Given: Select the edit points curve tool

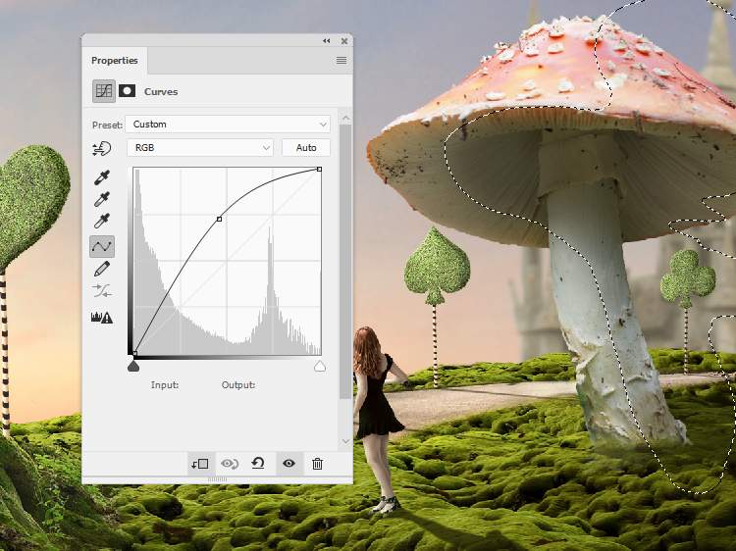Looking at the screenshot, I should (x=102, y=246).
